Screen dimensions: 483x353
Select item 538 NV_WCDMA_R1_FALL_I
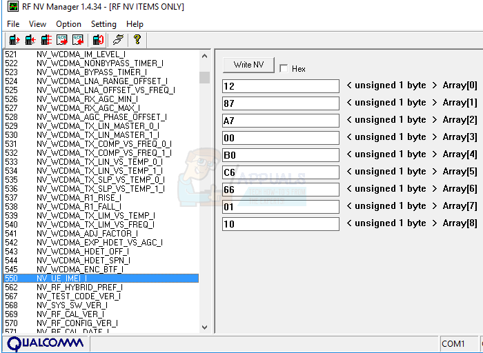(101, 206)
